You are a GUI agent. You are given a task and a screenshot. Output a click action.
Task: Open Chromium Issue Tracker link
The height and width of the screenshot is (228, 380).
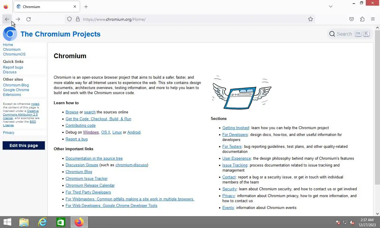pyautogui.click(x=87, y=179)
